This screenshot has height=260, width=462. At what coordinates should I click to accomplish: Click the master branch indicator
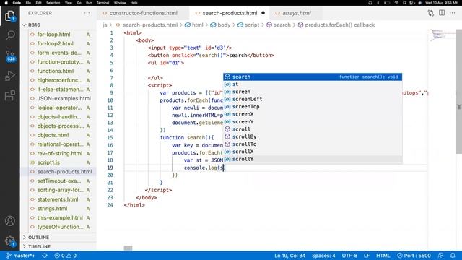pyautogui.click(x=20, y=256)
